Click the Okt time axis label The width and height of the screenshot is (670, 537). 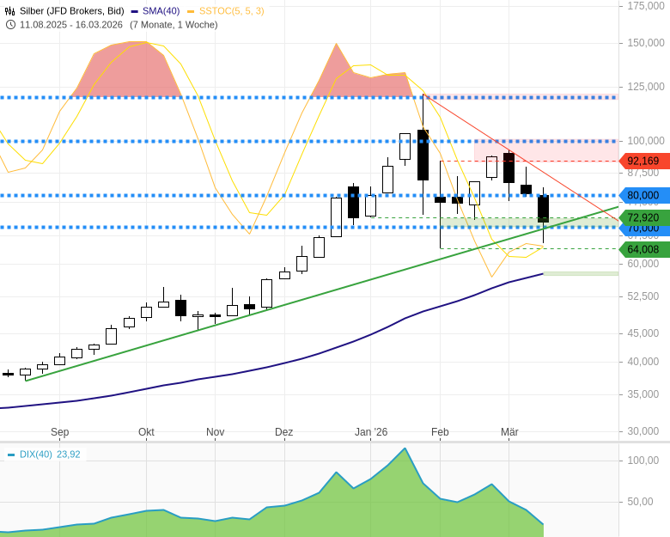[x=146, y=432]
